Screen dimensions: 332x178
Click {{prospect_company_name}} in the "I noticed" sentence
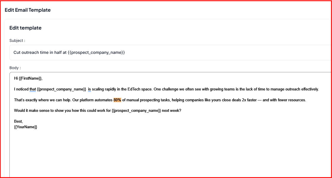point(62,89)
